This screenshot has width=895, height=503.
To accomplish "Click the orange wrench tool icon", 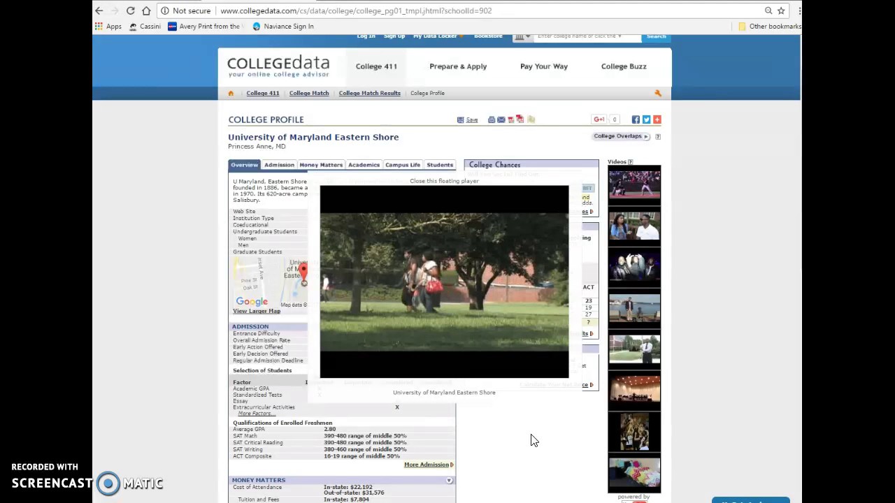I will 657,93.
